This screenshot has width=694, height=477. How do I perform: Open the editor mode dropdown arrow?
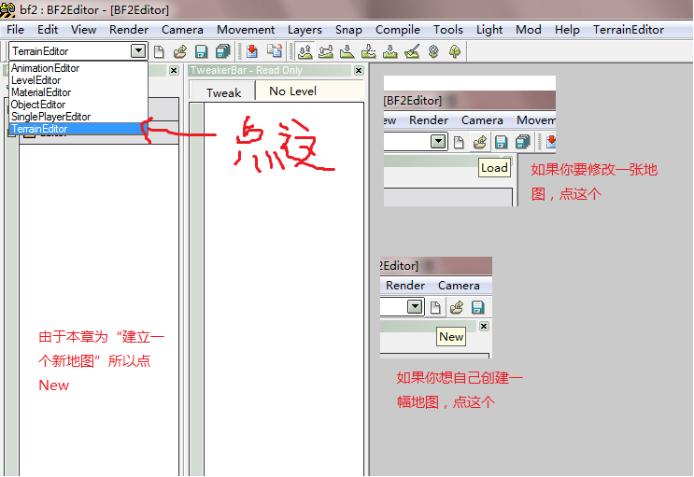point(138,51)
